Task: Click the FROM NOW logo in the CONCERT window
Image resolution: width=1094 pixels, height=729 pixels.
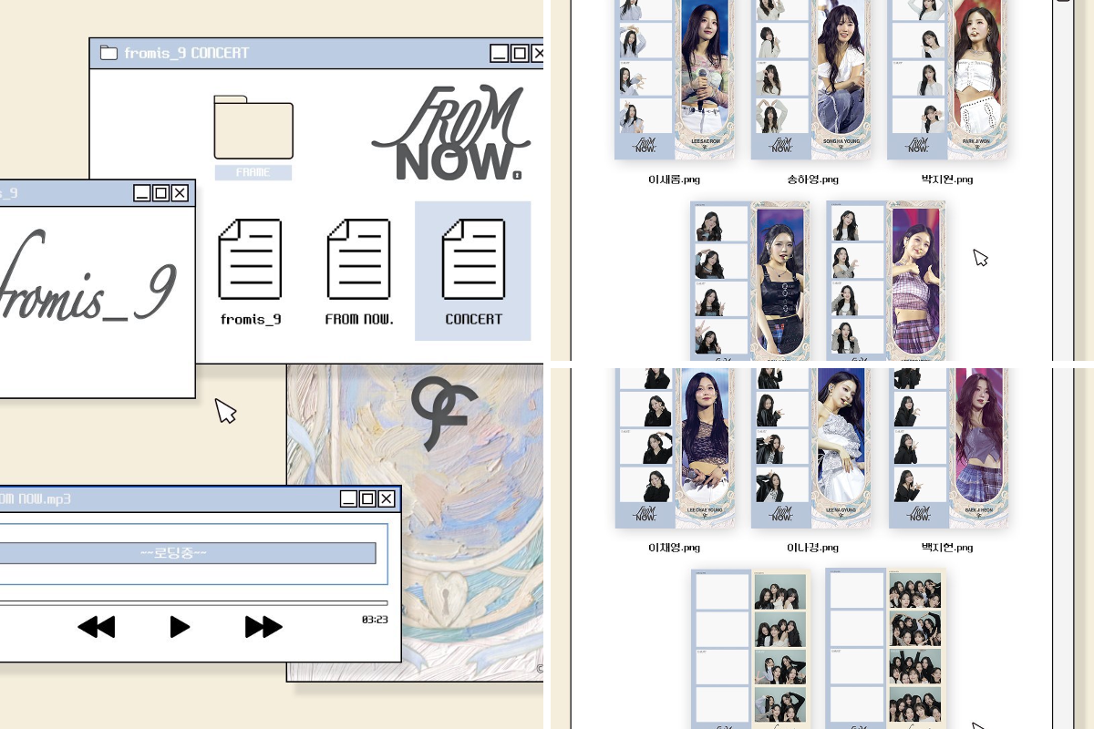Action: pyautogui.click(x=451, y=134)
